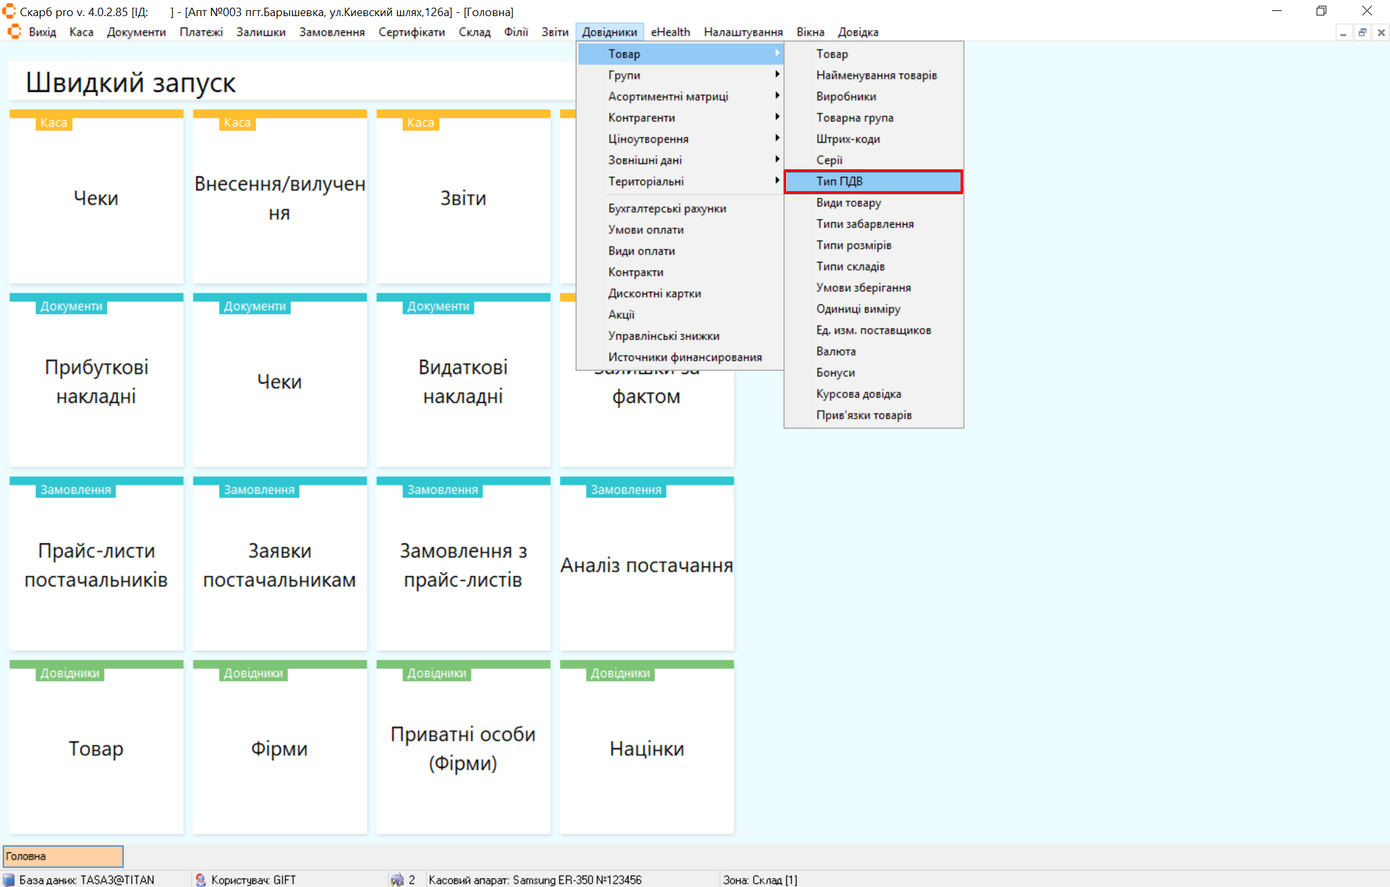Click the cash register icon in status bar

[397, 879]
